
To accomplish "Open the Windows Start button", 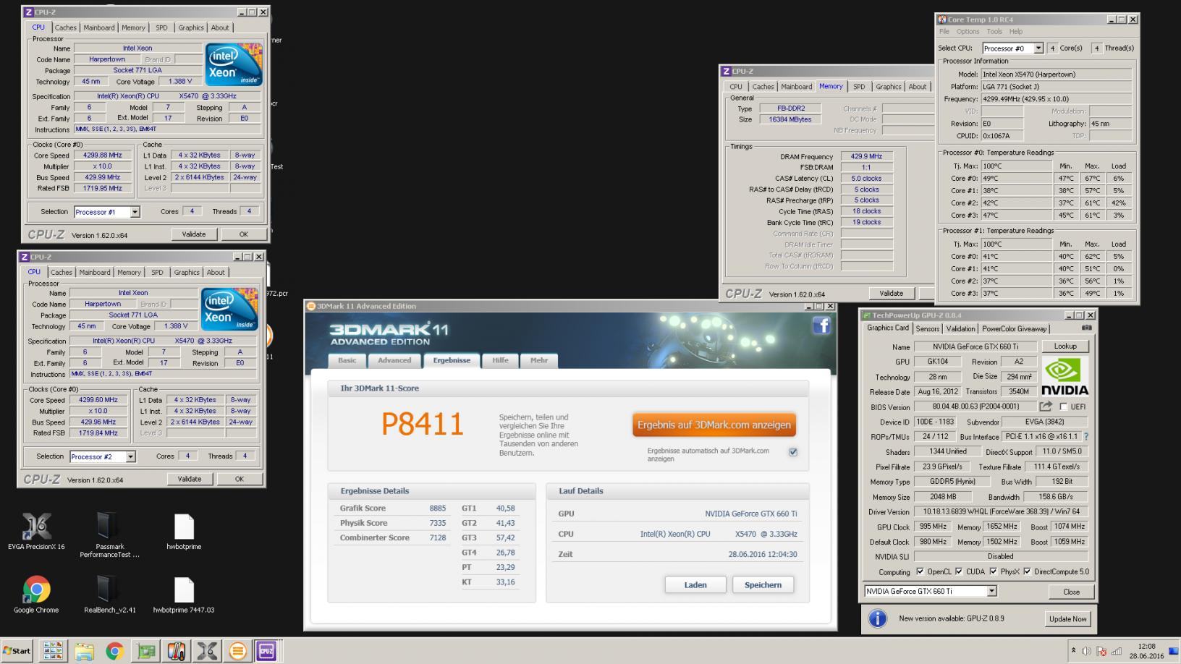I will coord(17,651).
